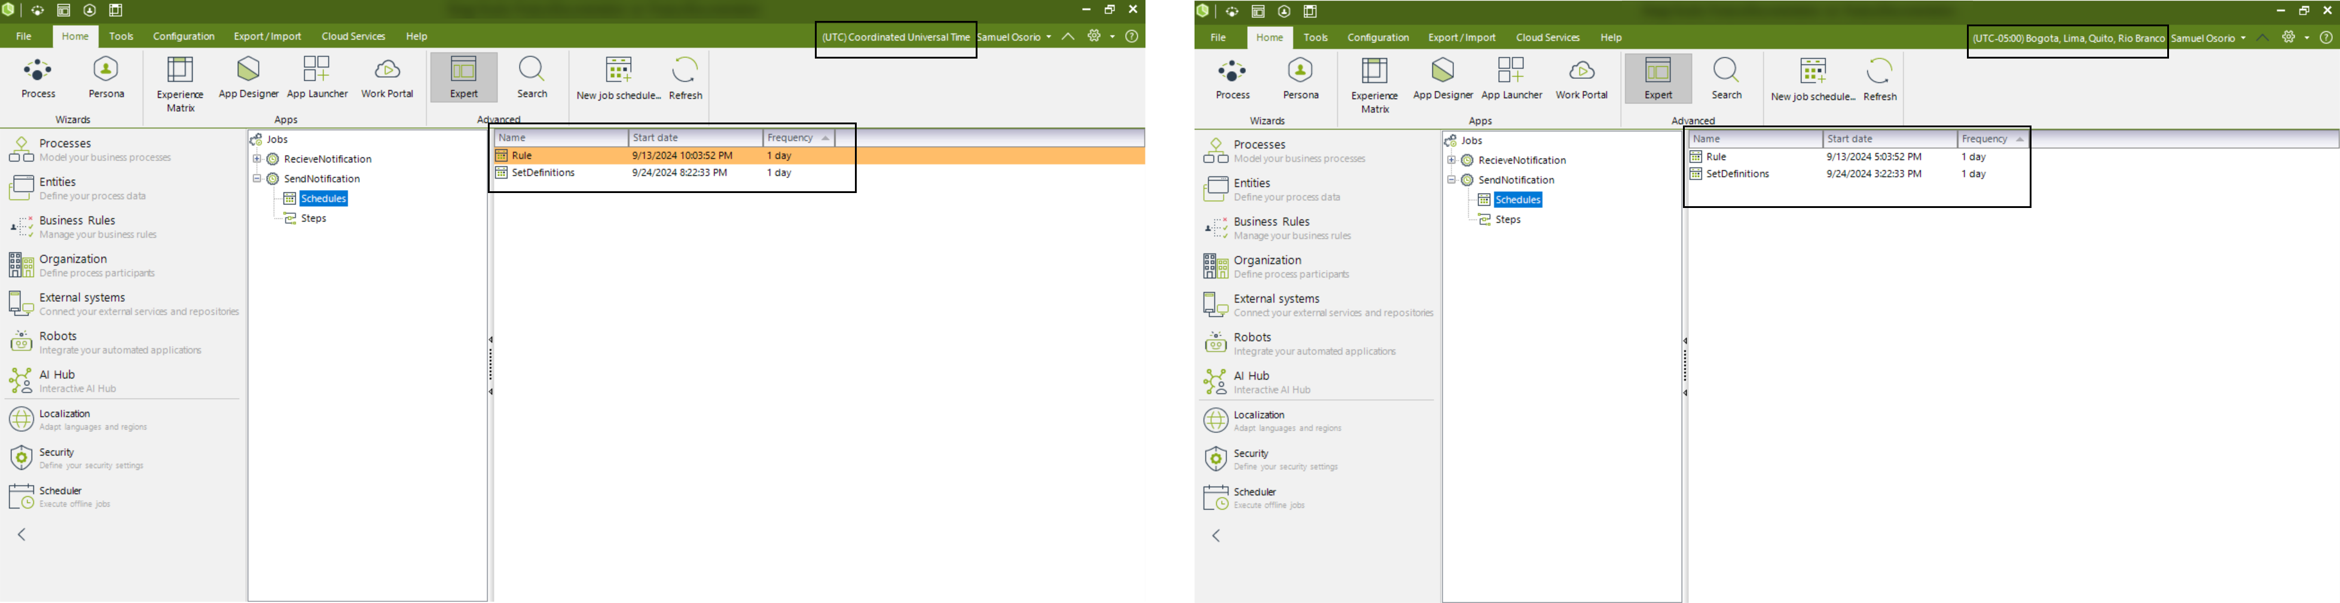Open Robots in the UTC window sidebar
Viewport: 2340px width, 603px height.
pyautogui.click(x=123, y=342)
